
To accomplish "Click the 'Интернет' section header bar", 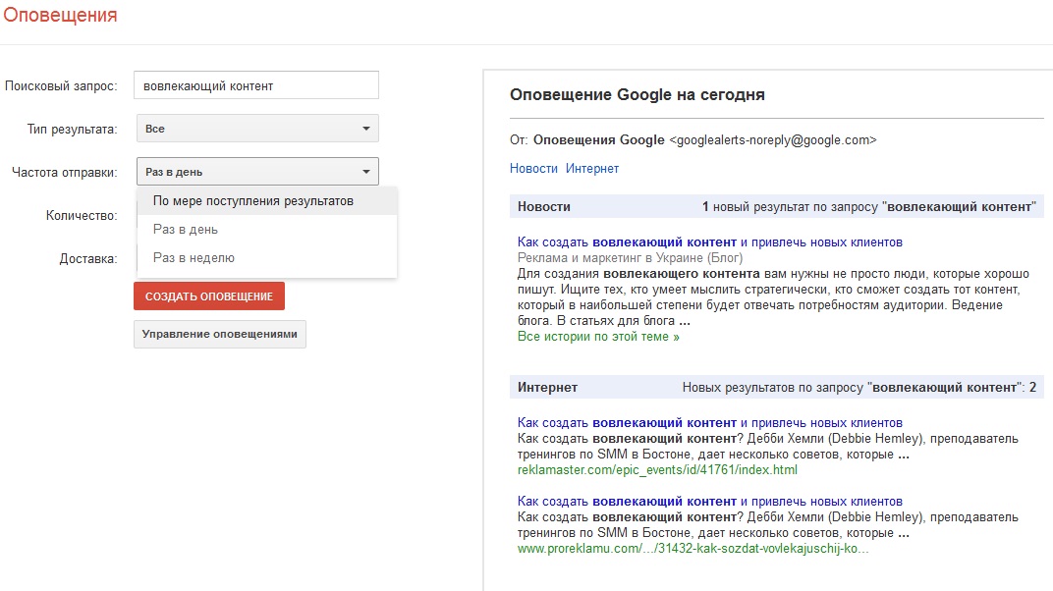I will 776,387.
